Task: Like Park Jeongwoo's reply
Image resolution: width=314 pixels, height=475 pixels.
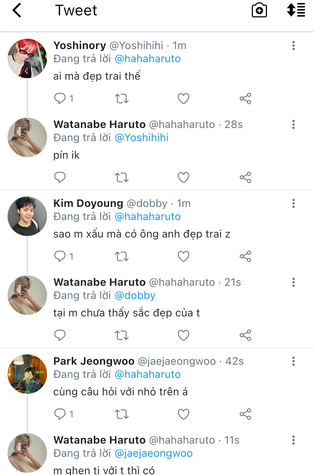Action: point(183,414)
